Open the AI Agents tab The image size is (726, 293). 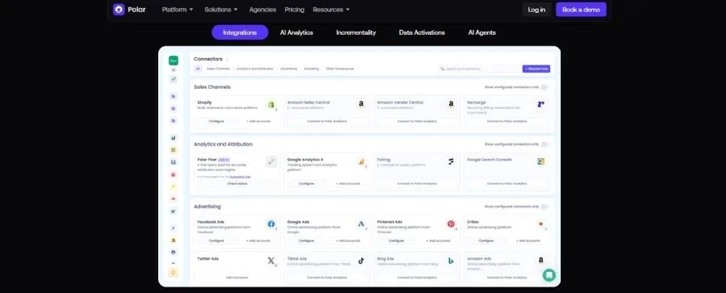coord(482,32)
